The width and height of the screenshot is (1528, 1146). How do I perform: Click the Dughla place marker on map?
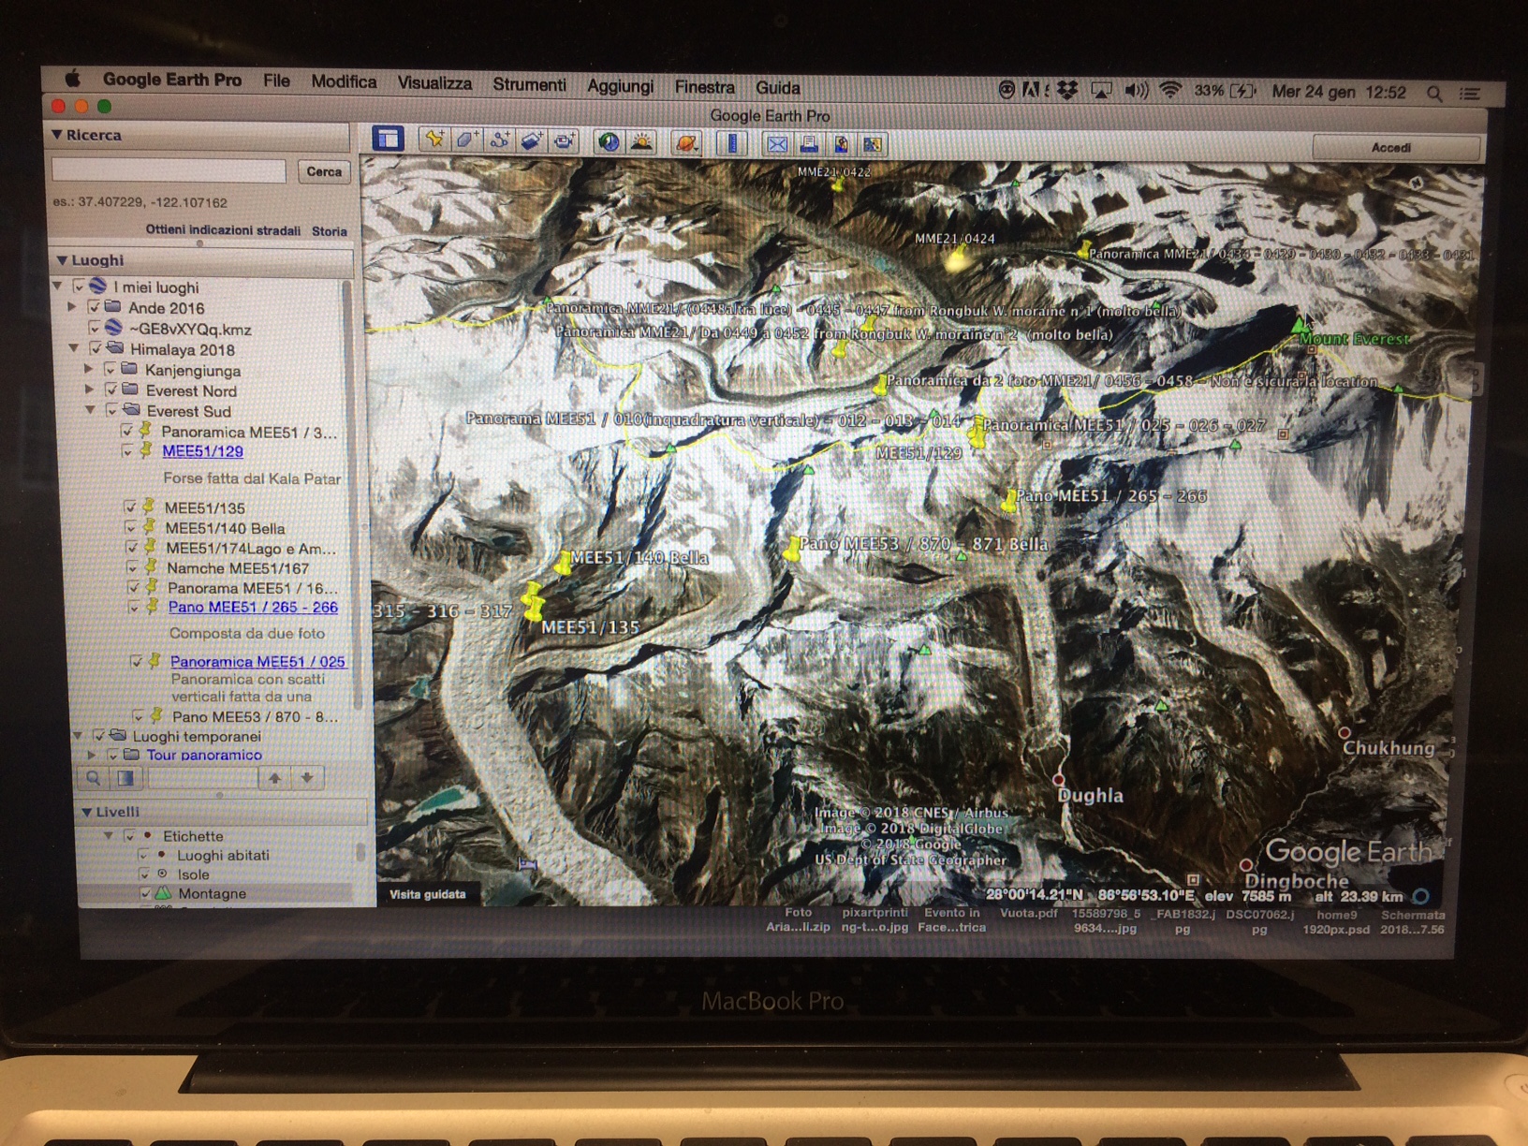[1059, 779]
